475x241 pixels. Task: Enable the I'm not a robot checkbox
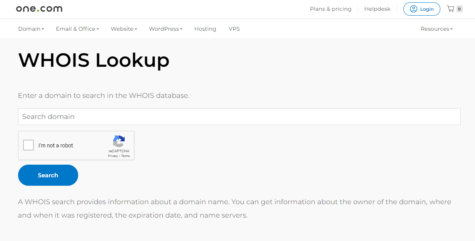28,145
